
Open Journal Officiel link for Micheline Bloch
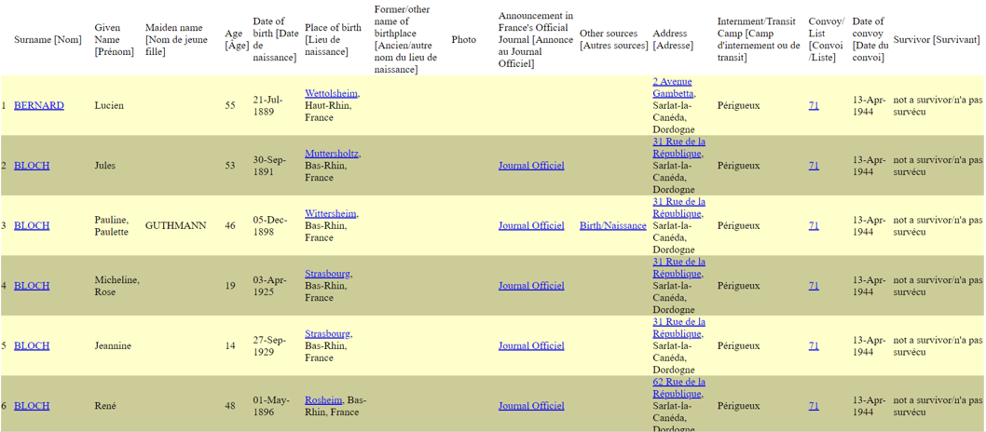coord(531,286)
